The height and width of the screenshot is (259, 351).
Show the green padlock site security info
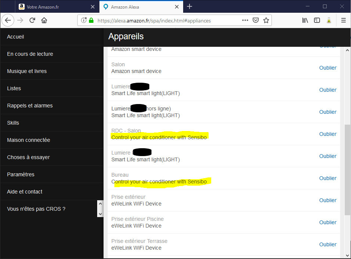tap(91, 21)
